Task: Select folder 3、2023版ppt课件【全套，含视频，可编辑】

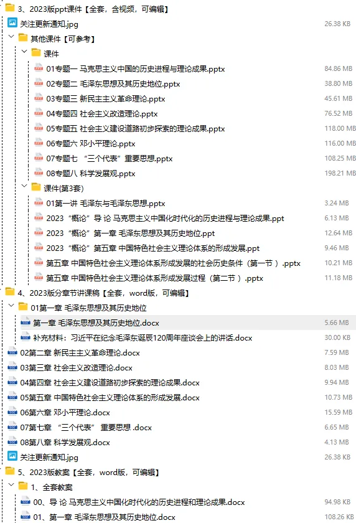Action: pyautogui.click(x=94, y=9)
